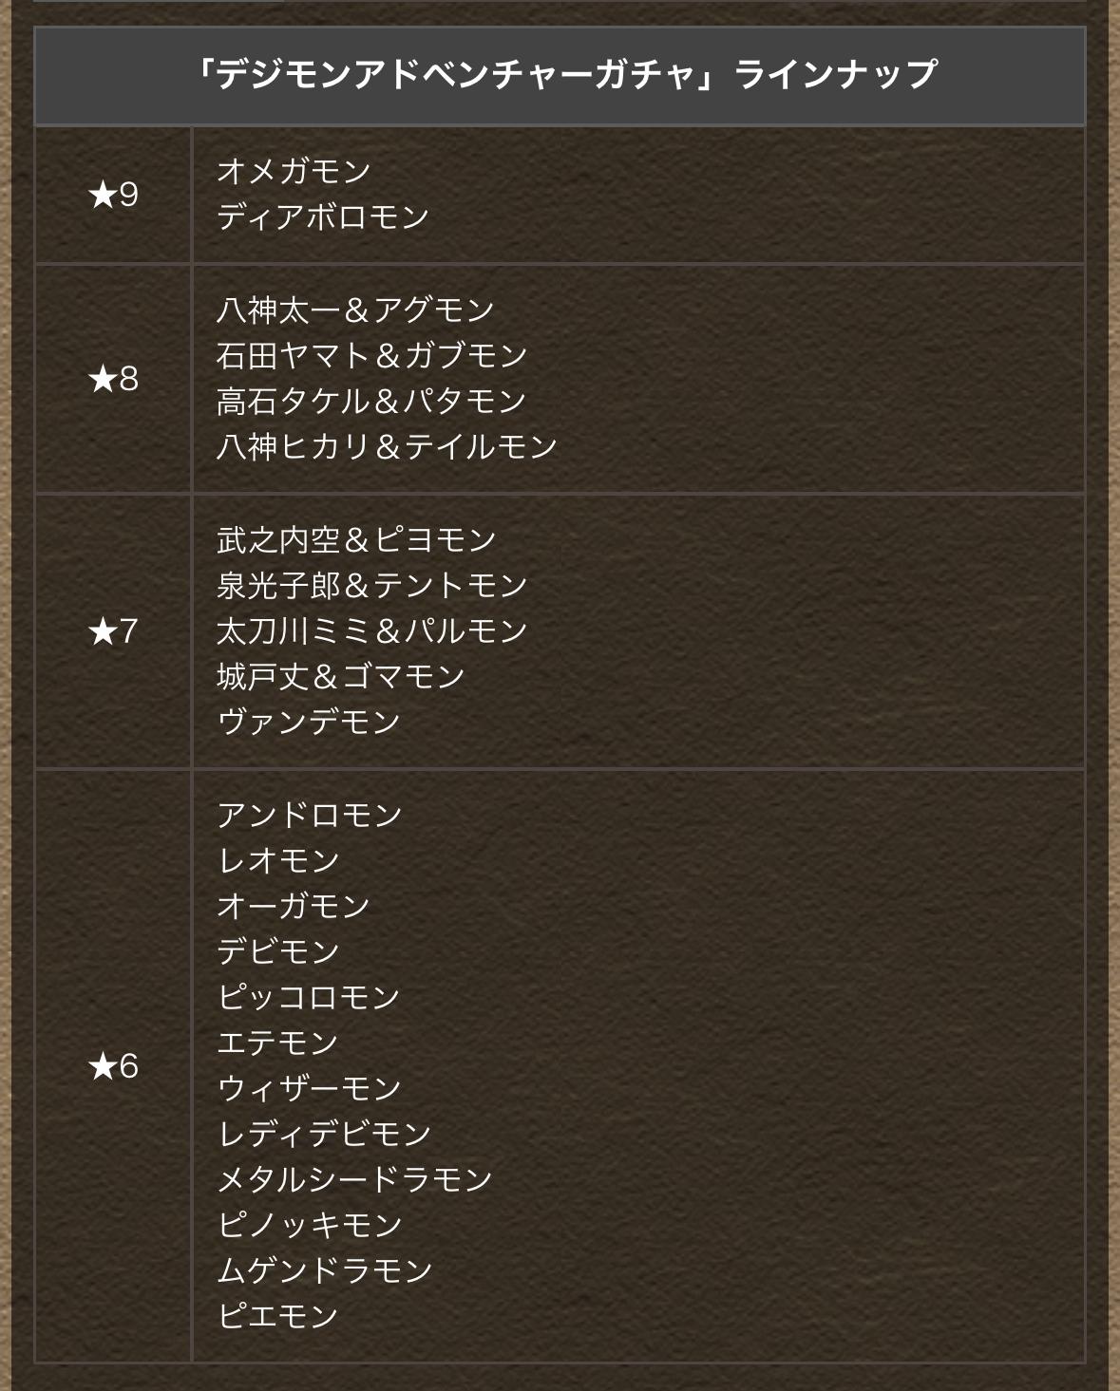Choose the ピエモン entry
1120x1391 pixels.
[x=277, y=1316]
